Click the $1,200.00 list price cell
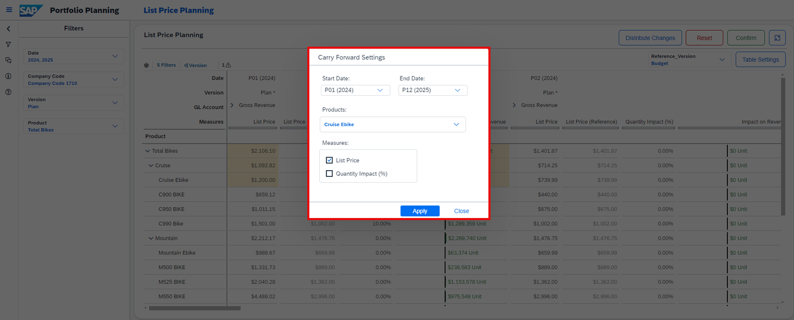Screen dimensions: 794x320 [253, 180]
